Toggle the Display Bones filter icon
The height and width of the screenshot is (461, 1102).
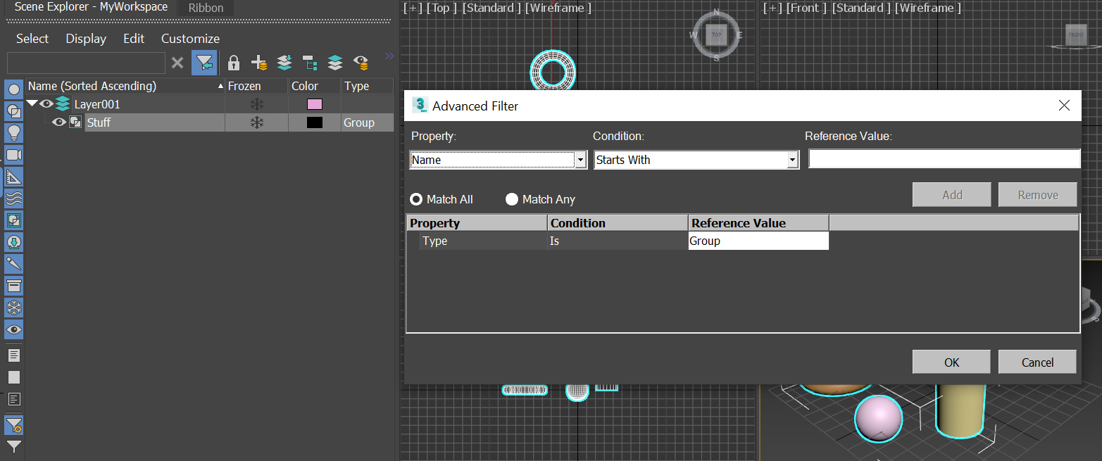[14, 264]
